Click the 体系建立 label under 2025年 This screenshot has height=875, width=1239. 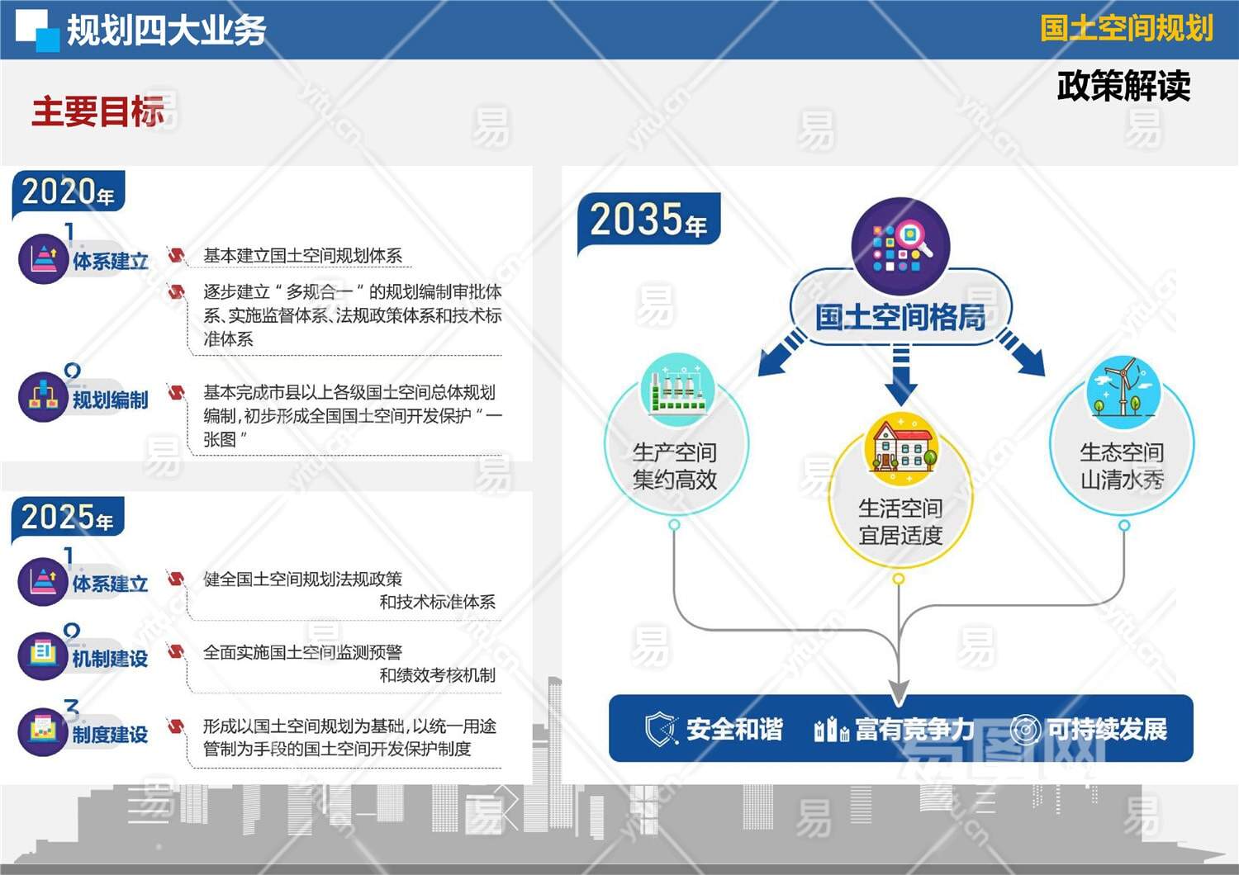[111, 584]
